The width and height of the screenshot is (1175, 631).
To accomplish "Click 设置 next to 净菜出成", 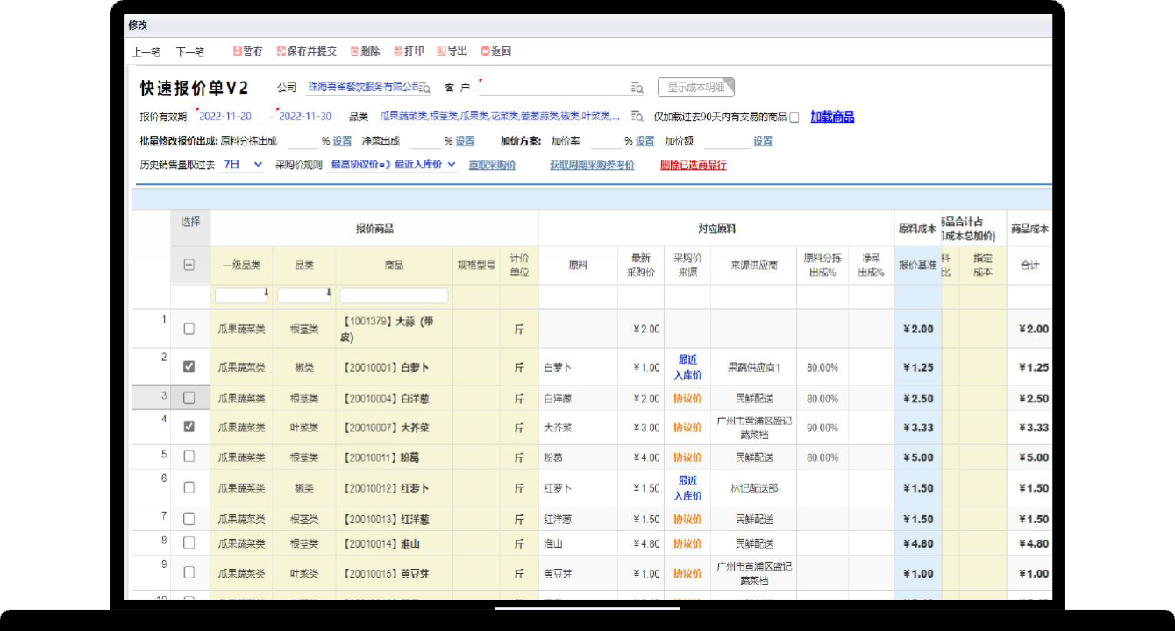I will [465, 141].
